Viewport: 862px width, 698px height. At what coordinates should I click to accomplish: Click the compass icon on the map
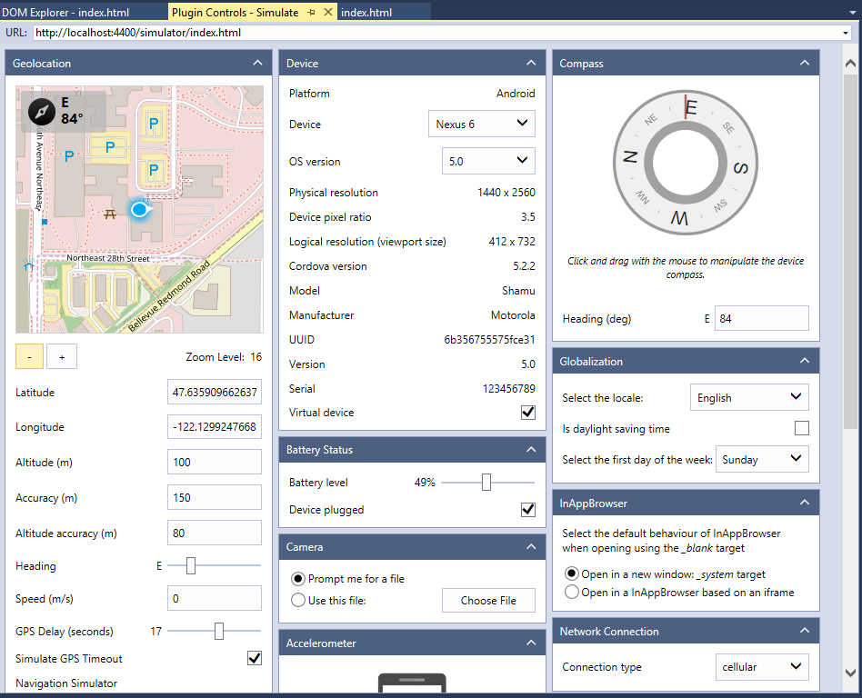42,111
